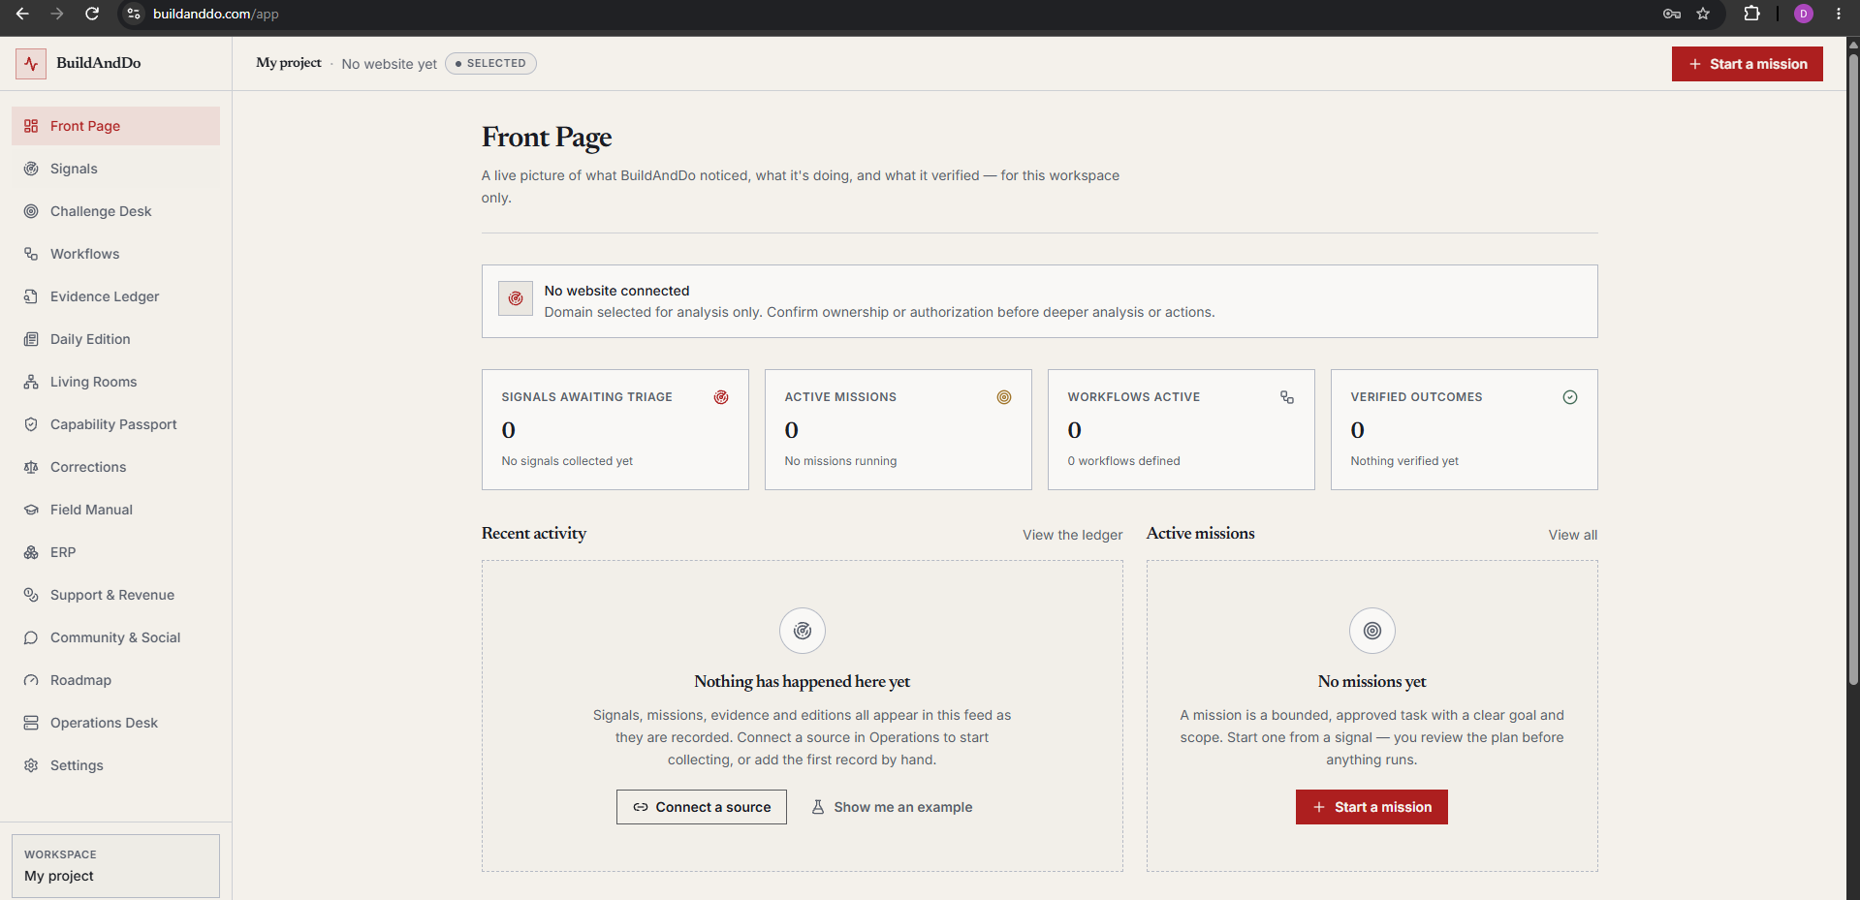Click View all next to Active missions
Screen dimensions: 1860x900
click(1572, 535)
